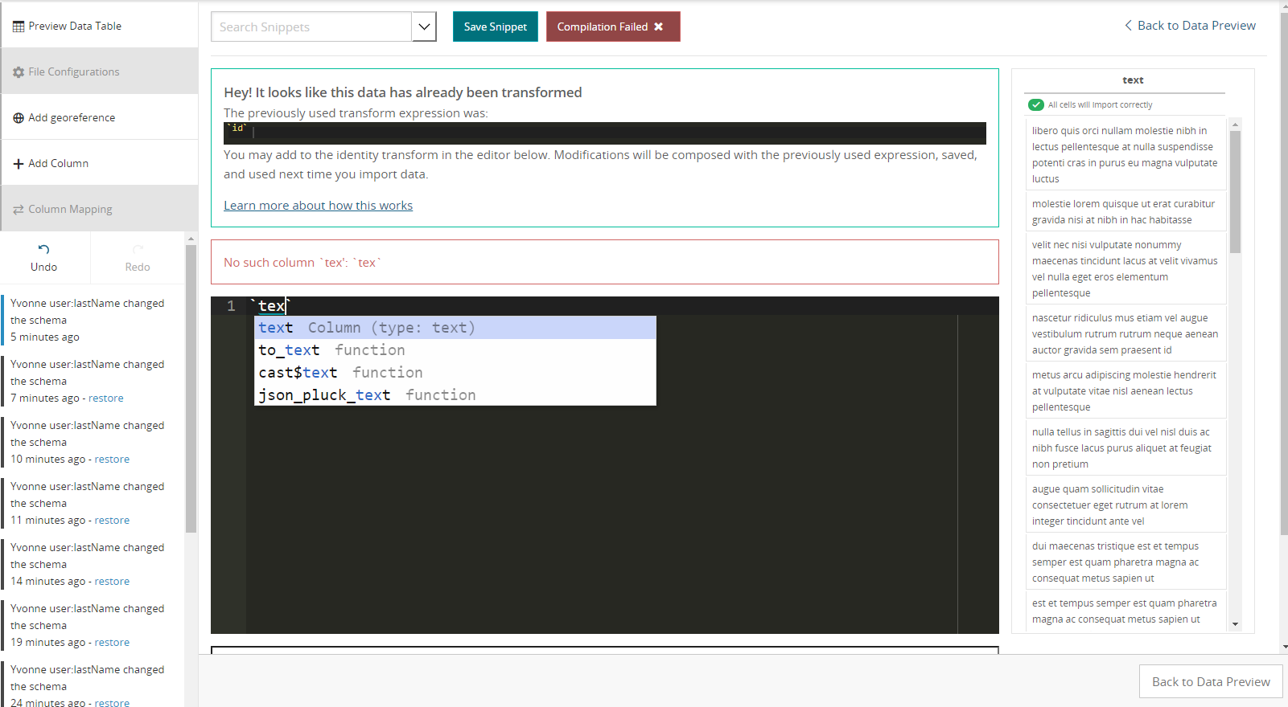The image size is (1288, 707).
Task: Restore the schema from 19 minutes ago
Action: [112, 643]
